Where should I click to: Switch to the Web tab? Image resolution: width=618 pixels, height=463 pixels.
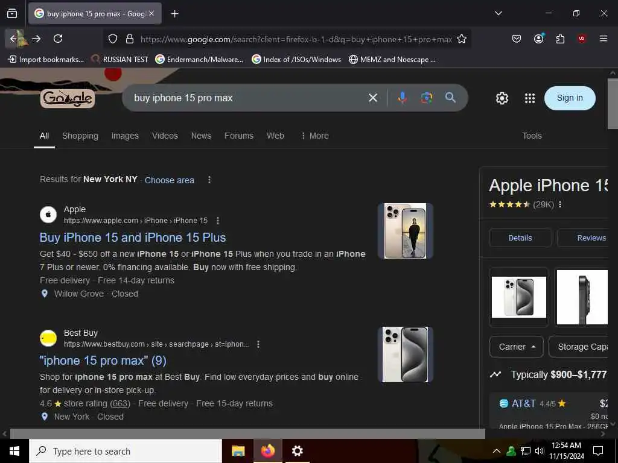275,136
